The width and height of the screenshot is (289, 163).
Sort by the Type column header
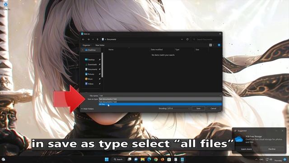pos(177,49)
